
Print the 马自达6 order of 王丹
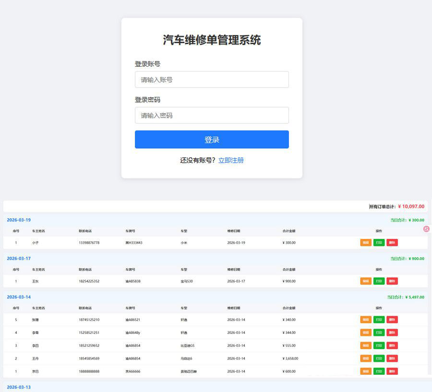(x=379, y=358)
